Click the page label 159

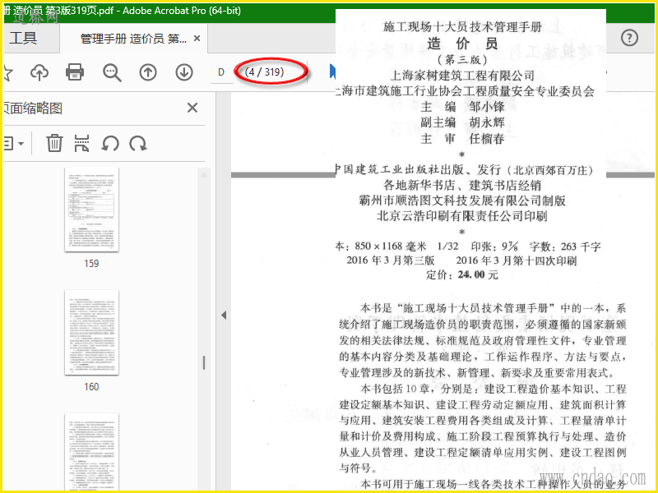tap(91, 263)
